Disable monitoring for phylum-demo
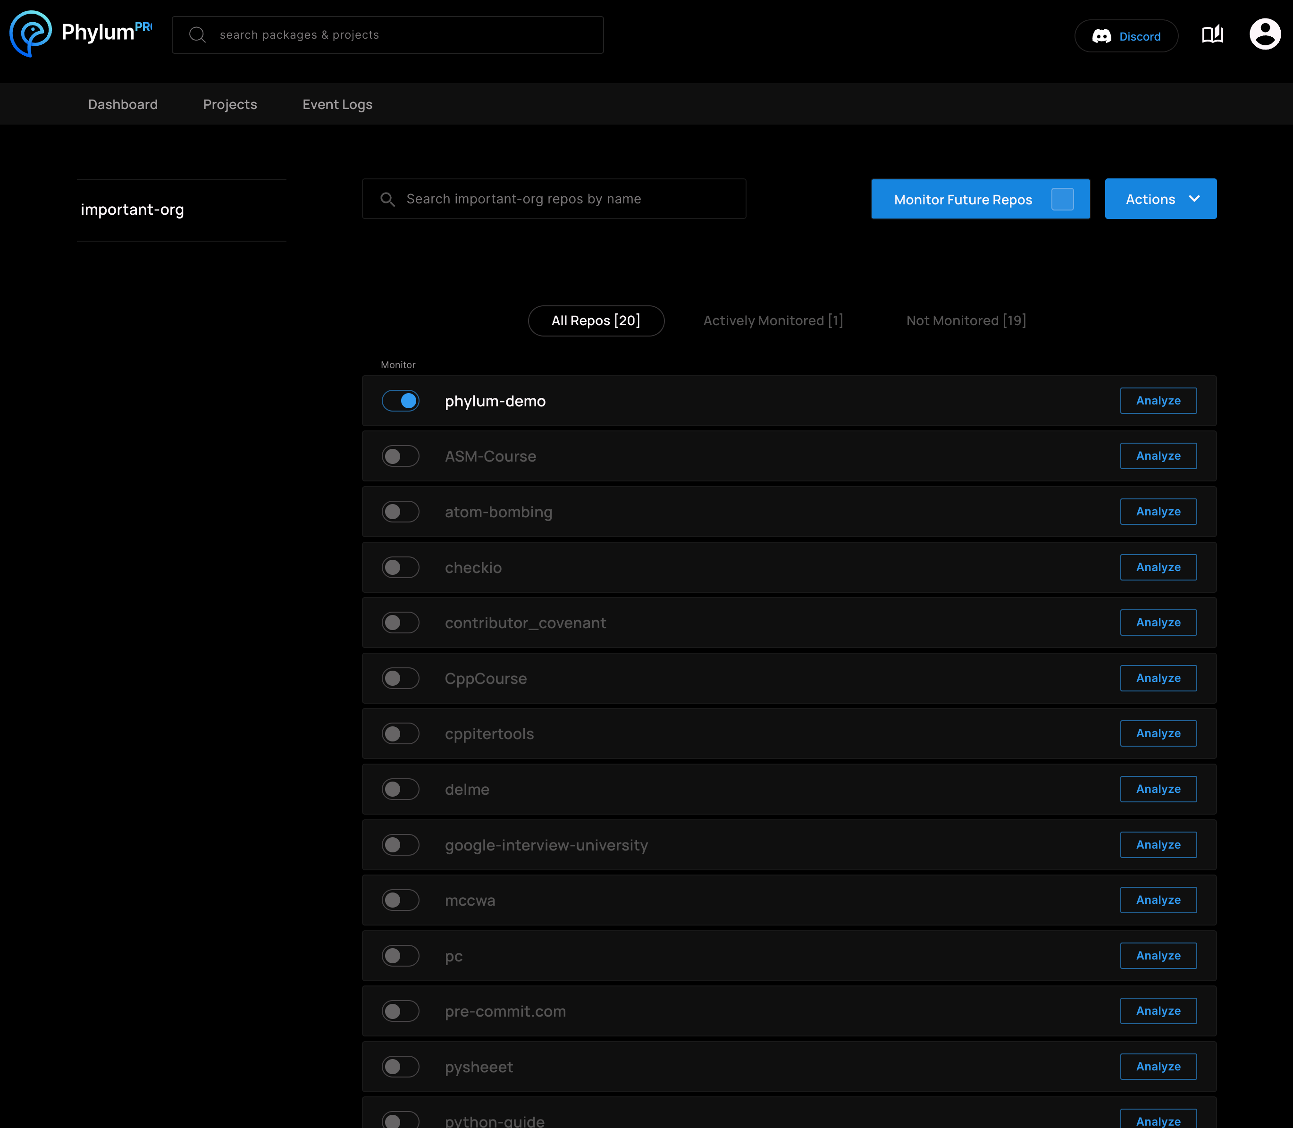Image resolution: width=1293 pixels, height=1128 pixels. pos(400,401)
